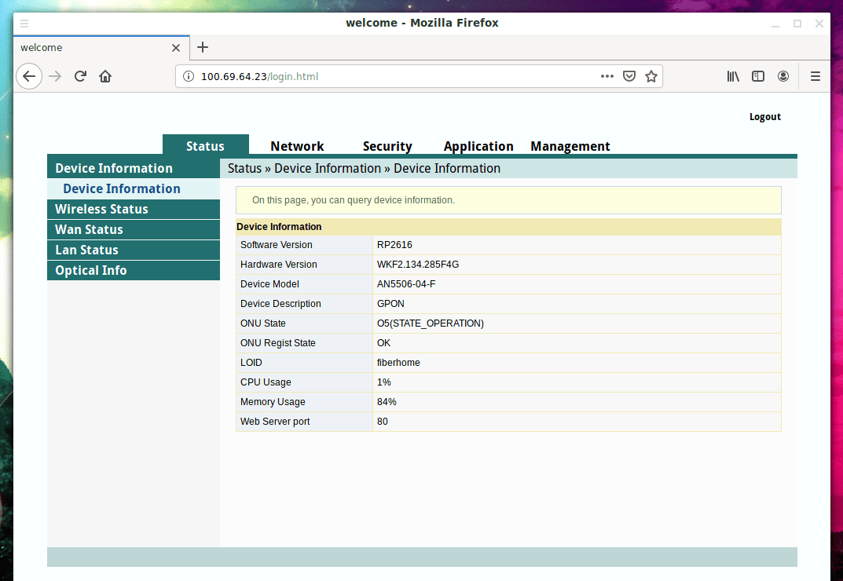
Task: Open the Firefox account icon
Action: pos(783,76)
